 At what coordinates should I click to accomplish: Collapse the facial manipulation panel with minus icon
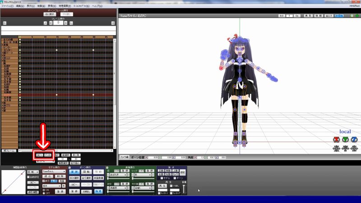107,167
